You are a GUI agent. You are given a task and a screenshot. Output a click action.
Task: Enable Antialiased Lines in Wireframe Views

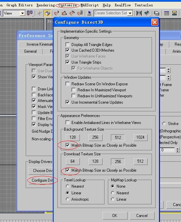pyautogui.click(x=67, y=122)
